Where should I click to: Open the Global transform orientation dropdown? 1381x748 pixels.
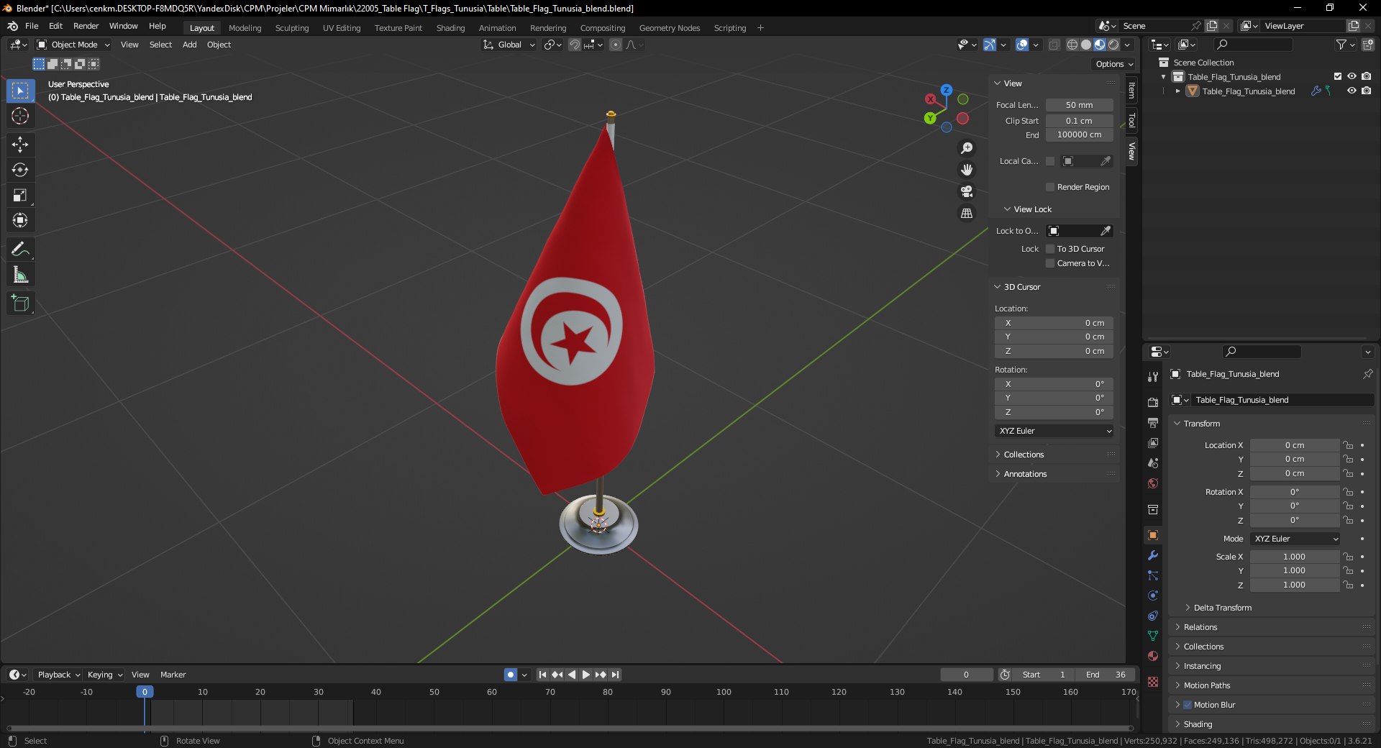pyautogui.click(x=509, y=45)
